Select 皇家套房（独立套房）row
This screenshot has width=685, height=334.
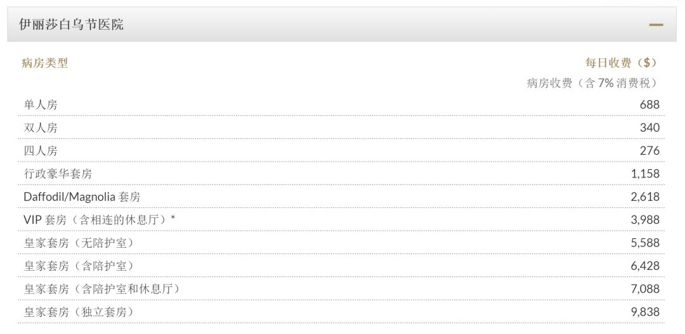[79, 312]
